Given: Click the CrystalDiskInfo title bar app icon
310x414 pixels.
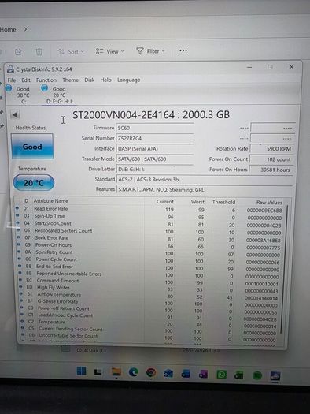Looking at the screenshot, I should pyautogui.click(x=10, y=69).
